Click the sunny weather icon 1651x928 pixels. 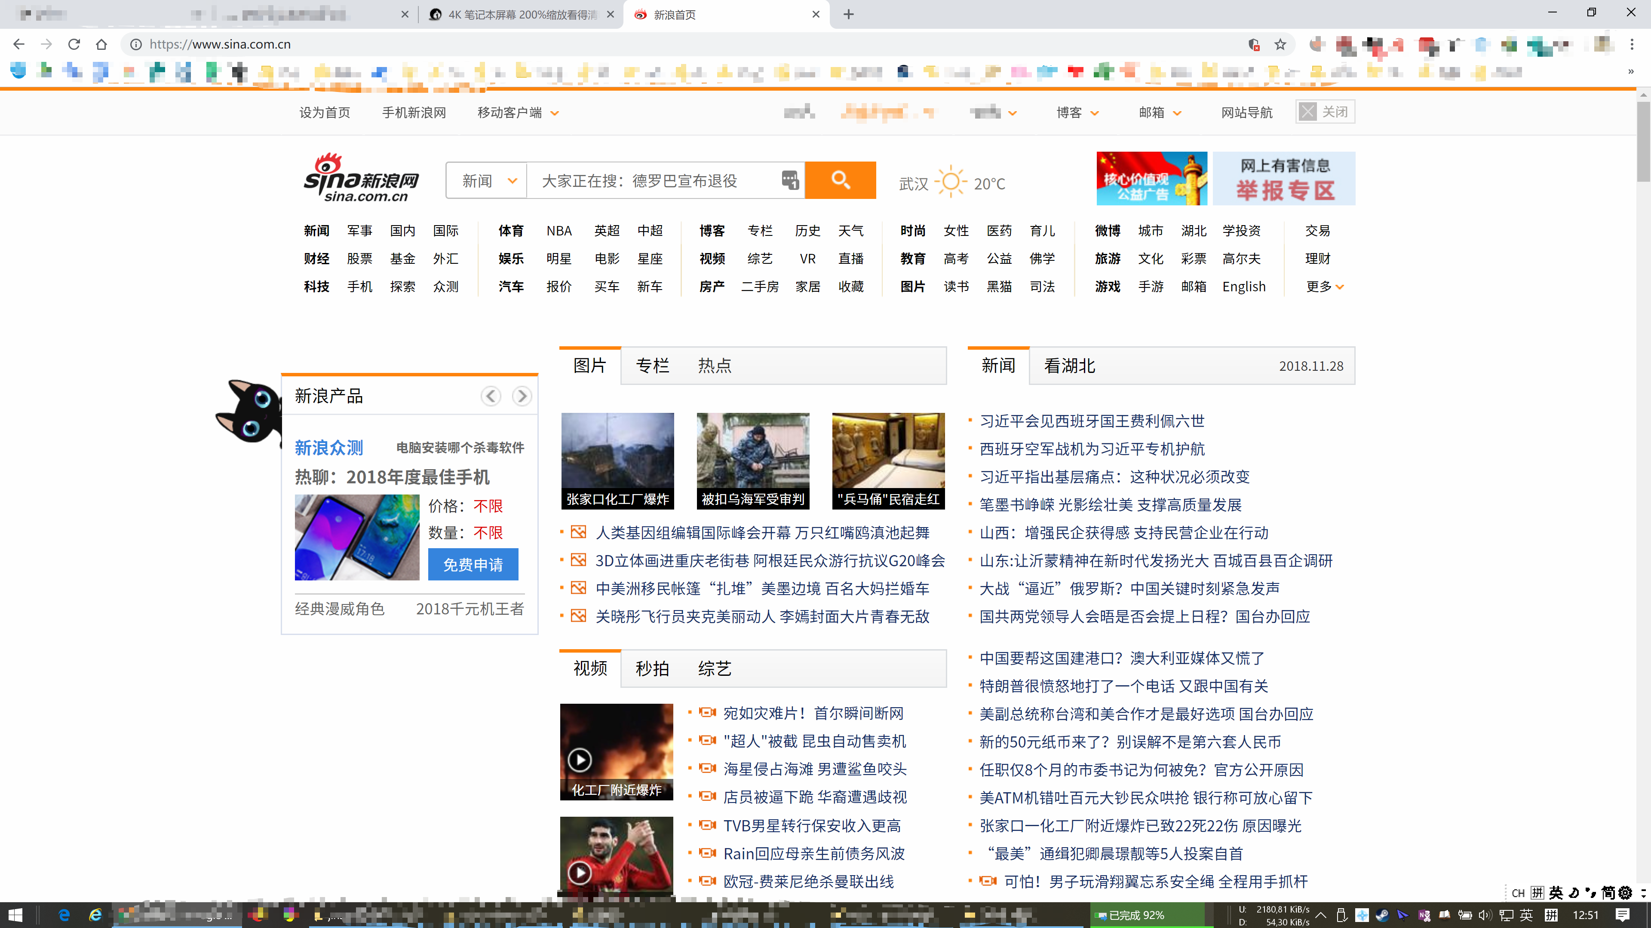pos(951,182)
